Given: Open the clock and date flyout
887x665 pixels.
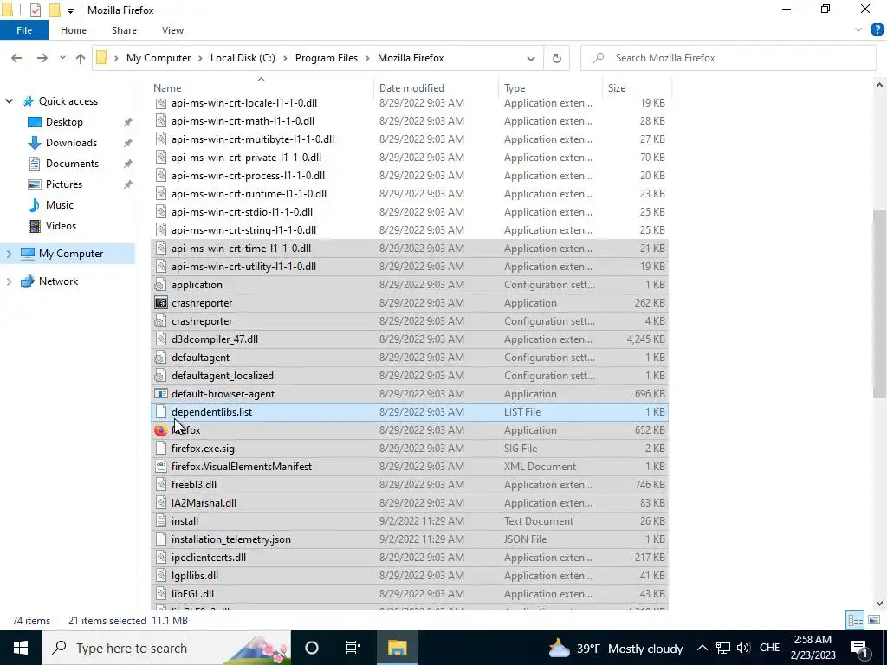Looking at the screenshot, I should tap(814, 648).
